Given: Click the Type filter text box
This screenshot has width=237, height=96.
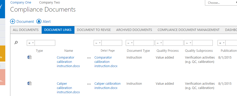Looking at the screenshot, I should (x=45, y=43).
